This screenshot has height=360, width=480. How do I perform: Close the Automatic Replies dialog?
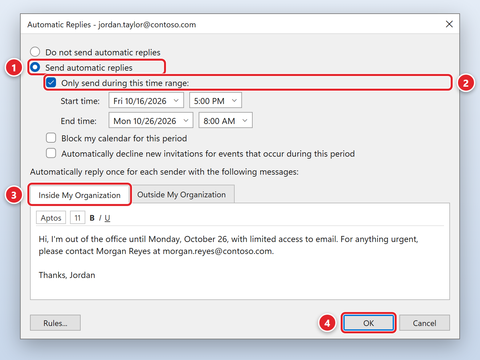[x=449, y=24]
